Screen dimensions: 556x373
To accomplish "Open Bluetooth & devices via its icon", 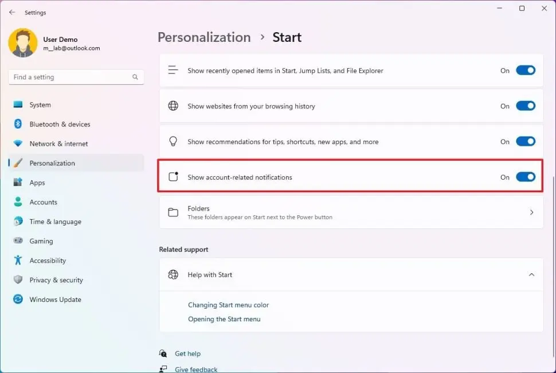I will 18,124.
